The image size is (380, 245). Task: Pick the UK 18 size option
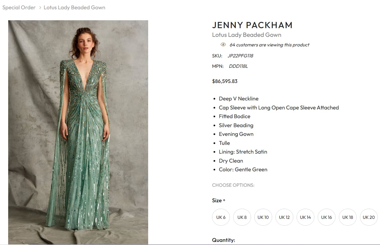click(348, 217)
